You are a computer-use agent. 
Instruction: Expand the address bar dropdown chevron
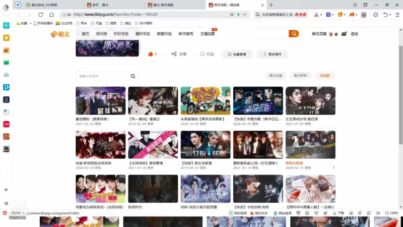tap(245, 15)
